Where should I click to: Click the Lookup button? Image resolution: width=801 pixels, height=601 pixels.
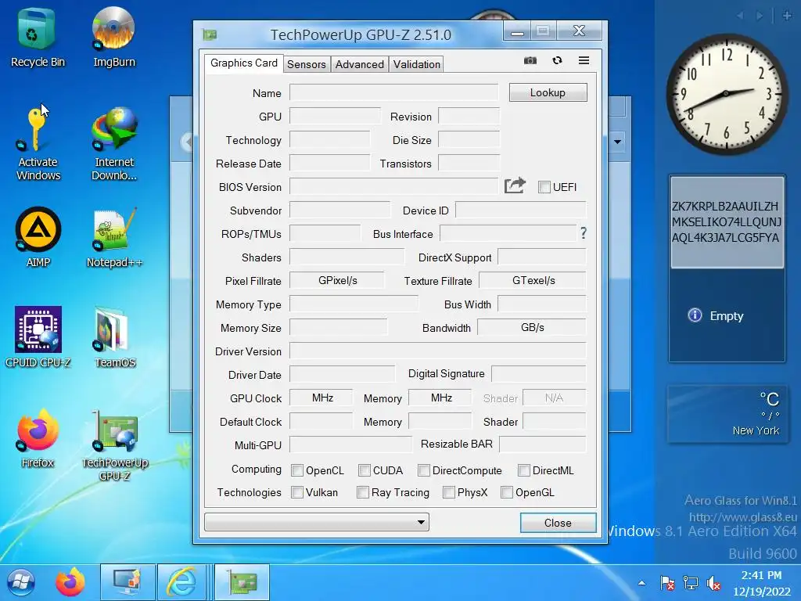[x=548, y=92]
